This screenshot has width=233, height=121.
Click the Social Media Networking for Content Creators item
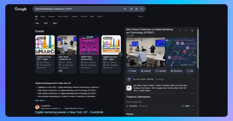coord(67,96)
